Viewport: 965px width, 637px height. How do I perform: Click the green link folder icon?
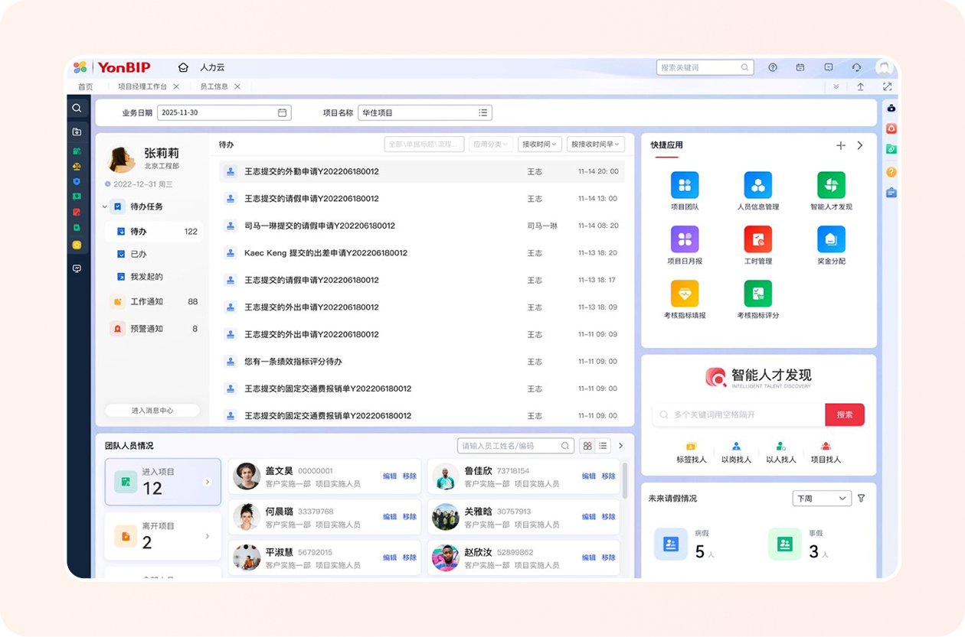coord(891,149)
